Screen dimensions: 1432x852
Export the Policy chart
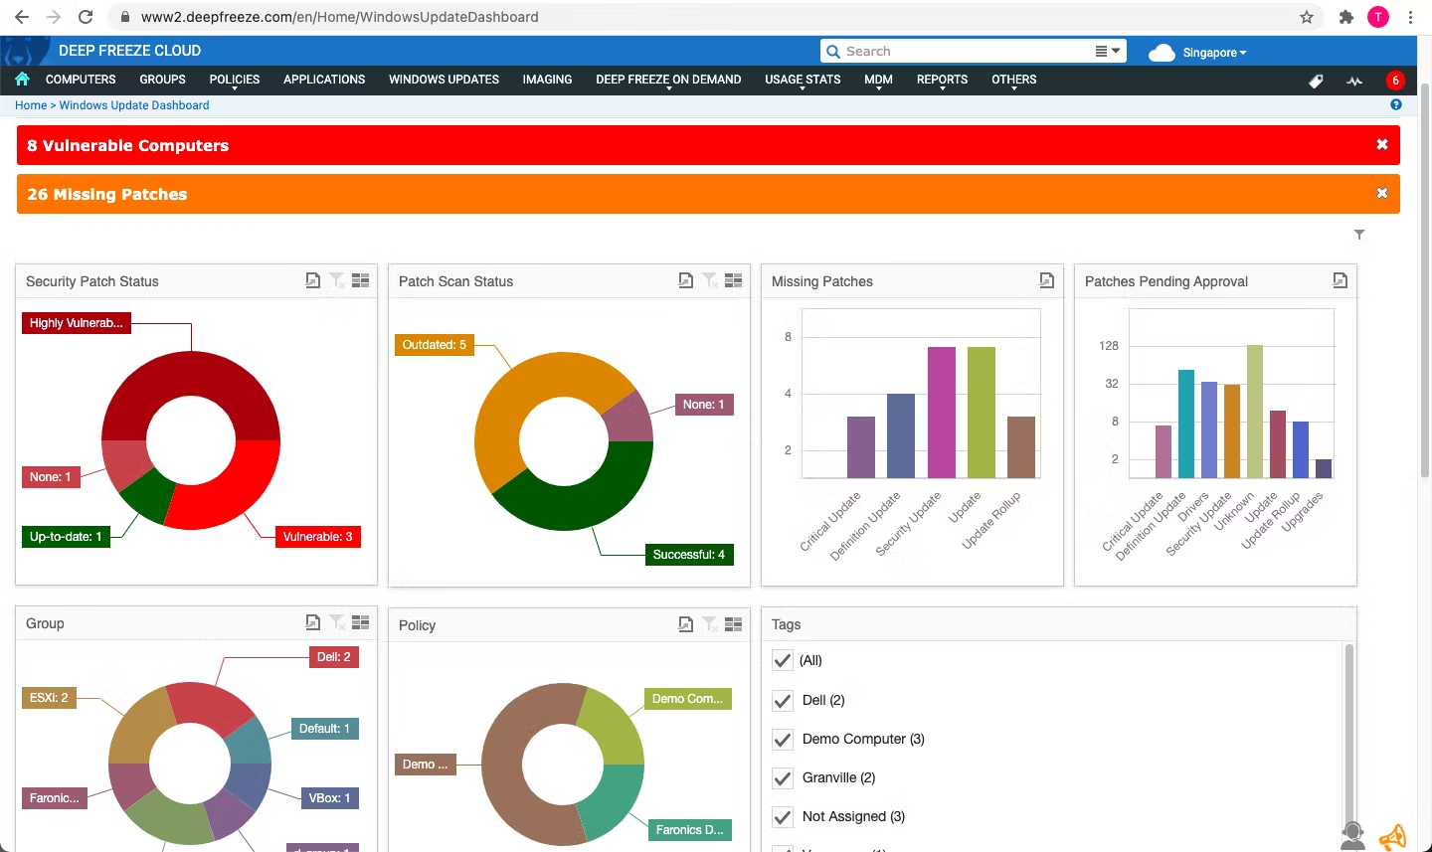tap(686, 624)
